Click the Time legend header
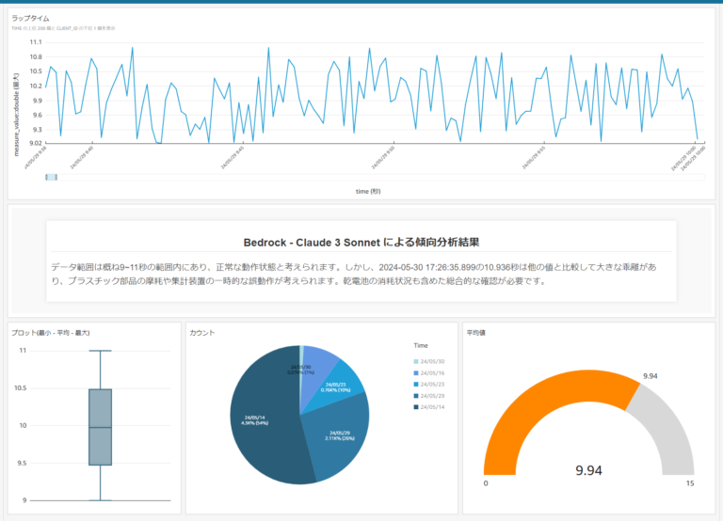The height and width of the screenshot is (521, 723). click(x=421, y=345)
